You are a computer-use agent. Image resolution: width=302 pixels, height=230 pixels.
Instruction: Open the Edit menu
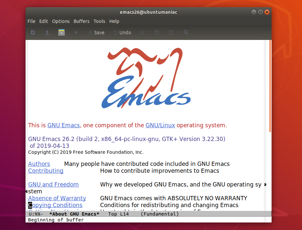(x=44, y=21)
